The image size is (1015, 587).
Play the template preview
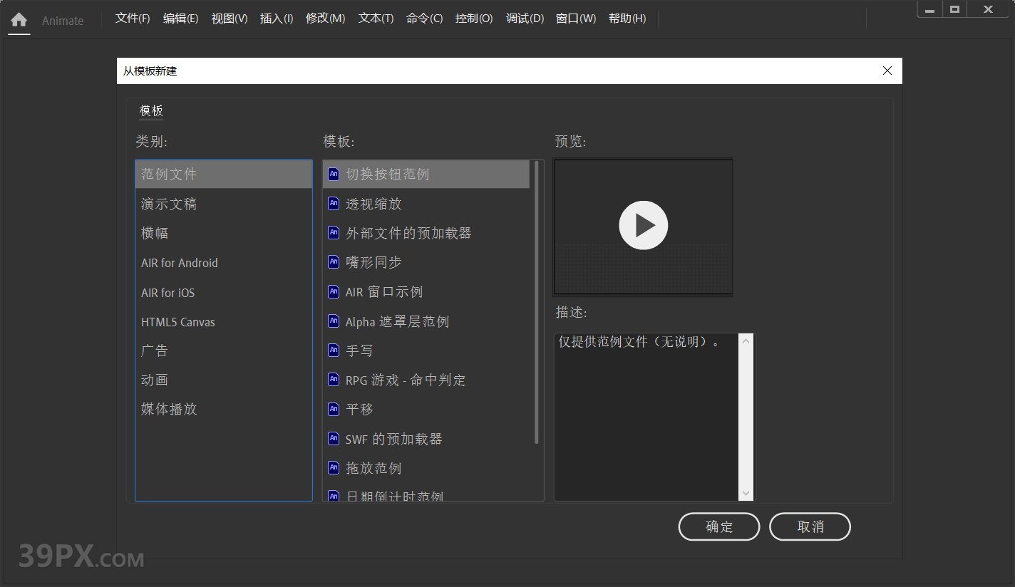pos(643,226)
